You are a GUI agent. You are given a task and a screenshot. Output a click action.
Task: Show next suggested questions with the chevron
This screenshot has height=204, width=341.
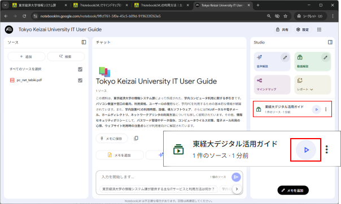point(237,189)
